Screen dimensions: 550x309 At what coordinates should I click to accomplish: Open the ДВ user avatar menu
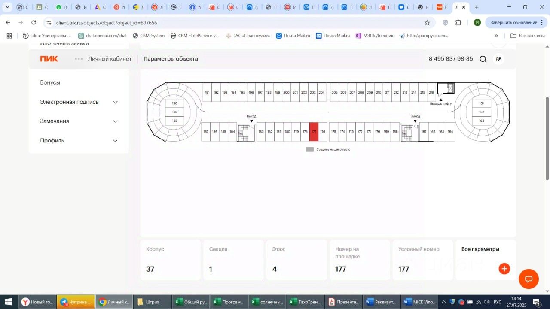[x=498, y=59]
